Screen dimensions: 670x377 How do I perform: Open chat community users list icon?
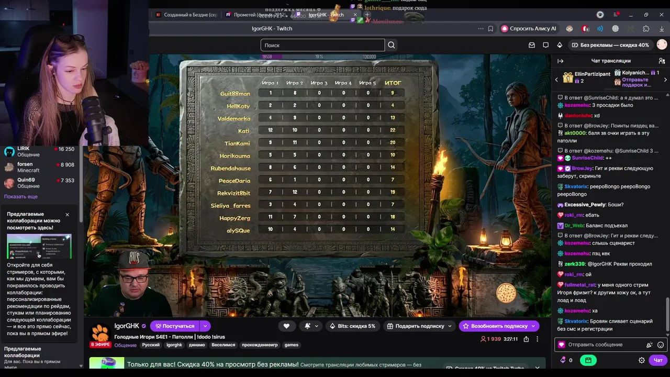pyautogui.click(x=662, y=61)
